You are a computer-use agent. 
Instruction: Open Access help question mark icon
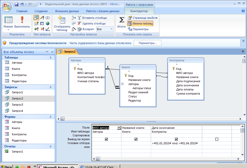(x=243, y=11)
